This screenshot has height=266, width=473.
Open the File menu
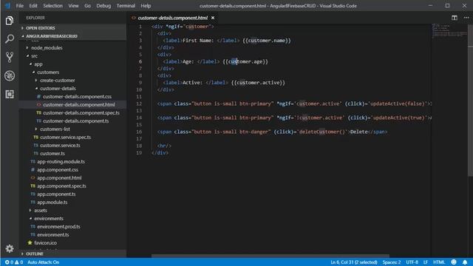pyautogui.click(x=20, y=6)
